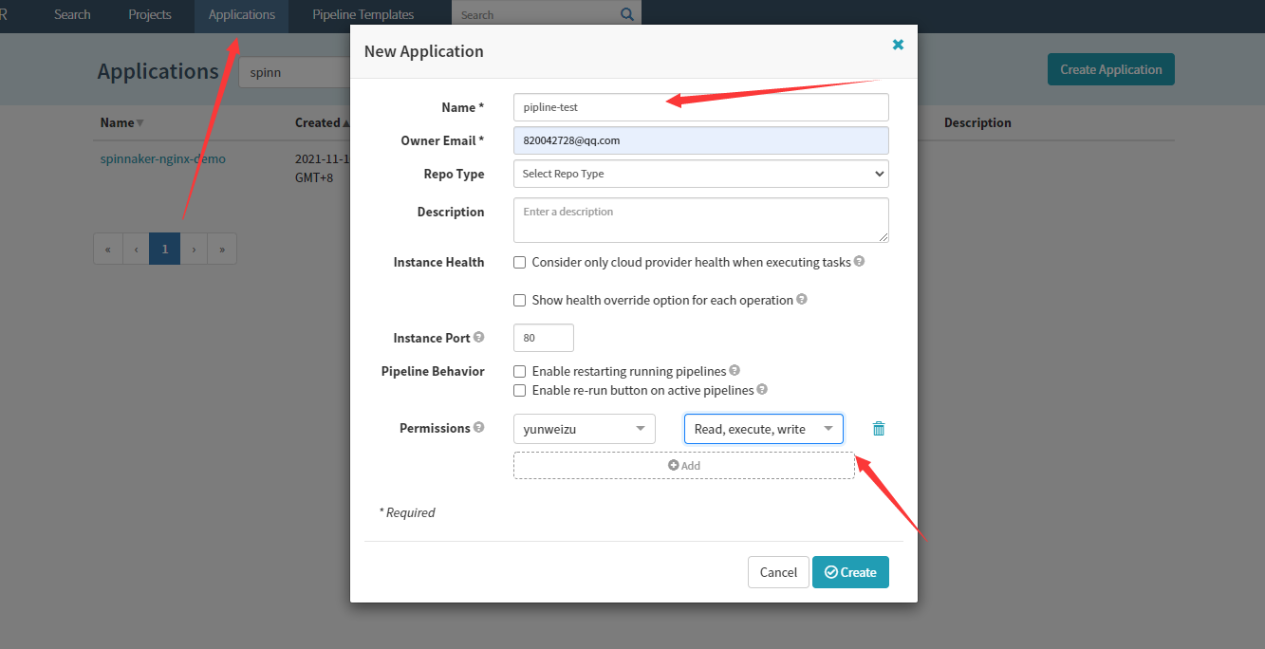The width and height of the screenshot is (1265, 649).
Task: Click help icon beside restarting running pipelines
Action: click(735, 371)
